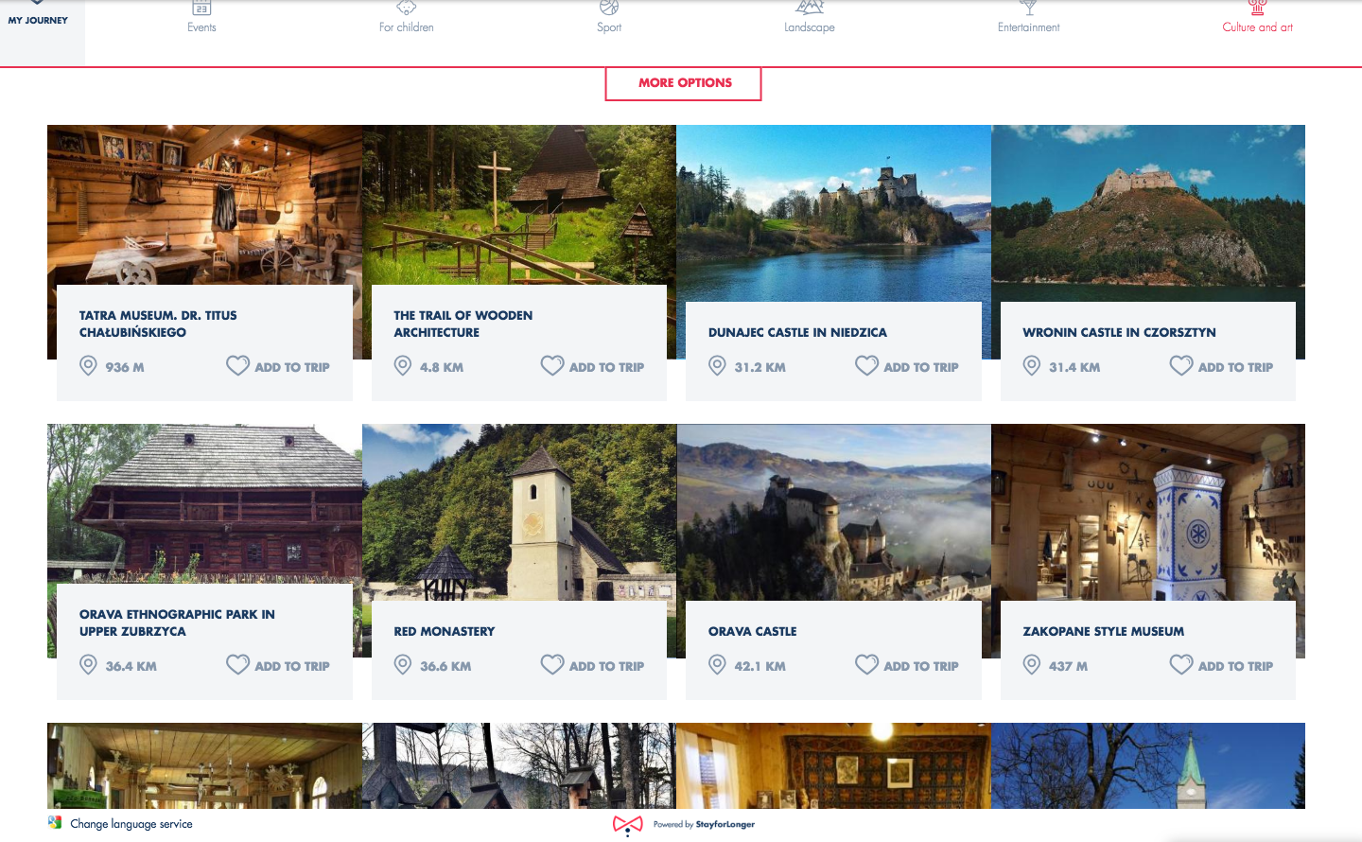This screenshot has height=842, width=1362.
Task: Select the Entertainment cocktail glass icon
Action: [1028, 9]
